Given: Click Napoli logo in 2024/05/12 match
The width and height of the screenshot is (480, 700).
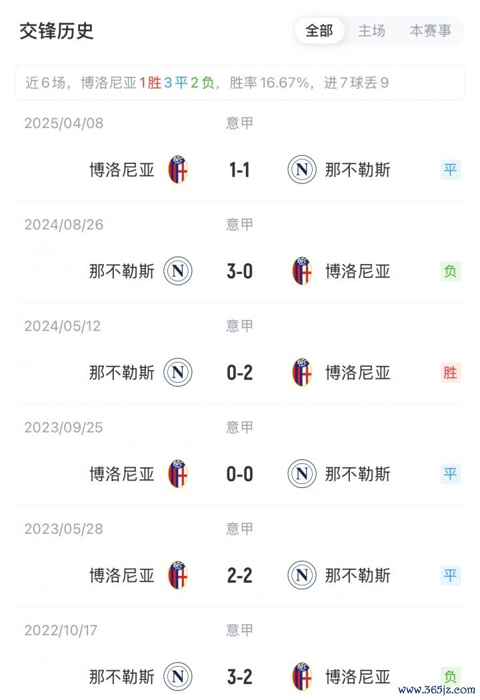Looking at the screenshot, I should coord(178,373).
